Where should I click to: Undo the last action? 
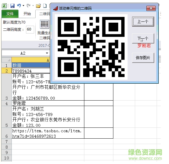point(19,5)
